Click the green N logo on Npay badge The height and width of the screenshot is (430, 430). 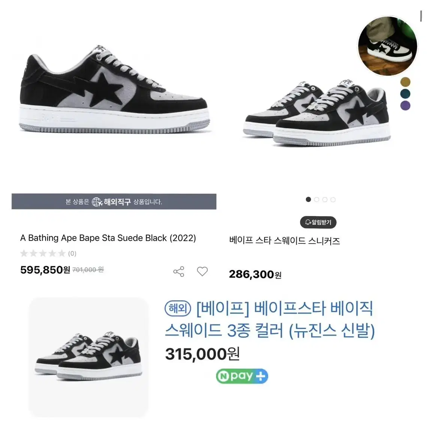(x=224, y=376)
